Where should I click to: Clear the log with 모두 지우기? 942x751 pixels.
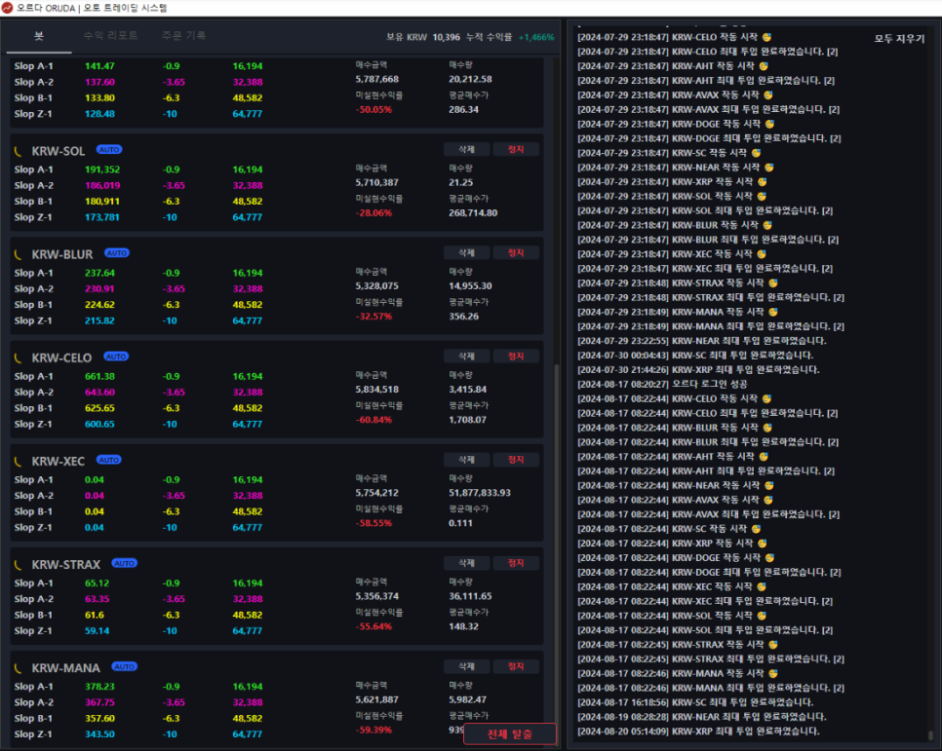[x=899, y=38]
